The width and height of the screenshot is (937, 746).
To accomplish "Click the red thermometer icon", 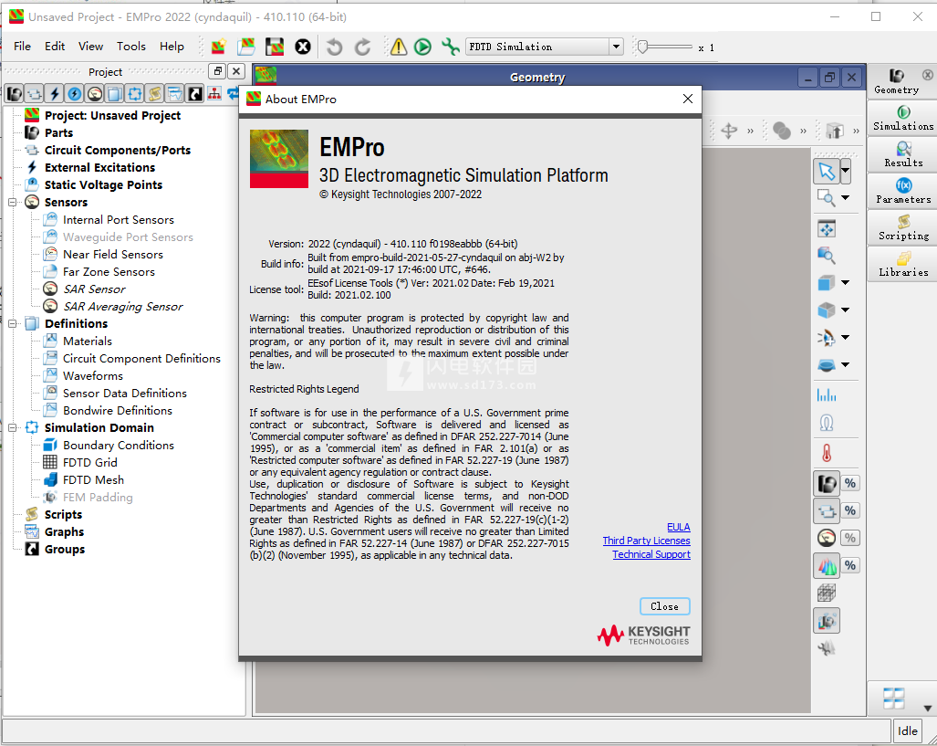I will (x=827, y=453).
